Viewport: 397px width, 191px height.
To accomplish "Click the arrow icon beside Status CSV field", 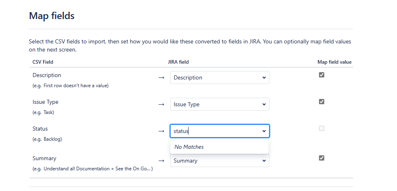I will [161, 131].
